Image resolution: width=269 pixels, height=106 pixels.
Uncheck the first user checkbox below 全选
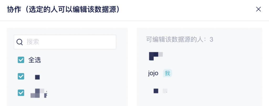tap(21, 77)
